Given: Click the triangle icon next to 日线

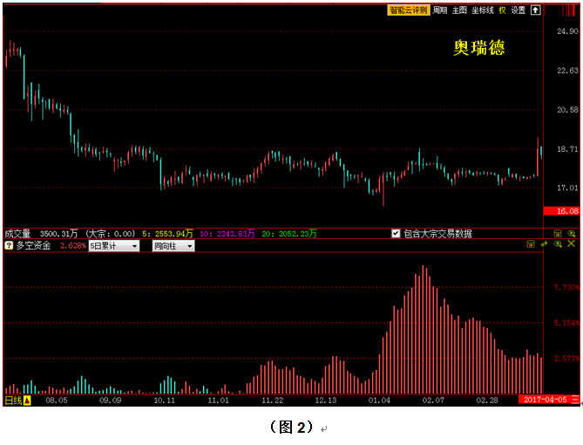Looking at the screenshot, I should point(27,400).
